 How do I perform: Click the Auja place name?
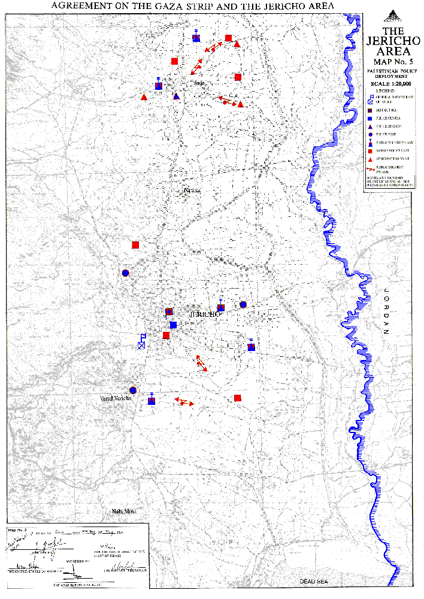click(x=199, y=83)
